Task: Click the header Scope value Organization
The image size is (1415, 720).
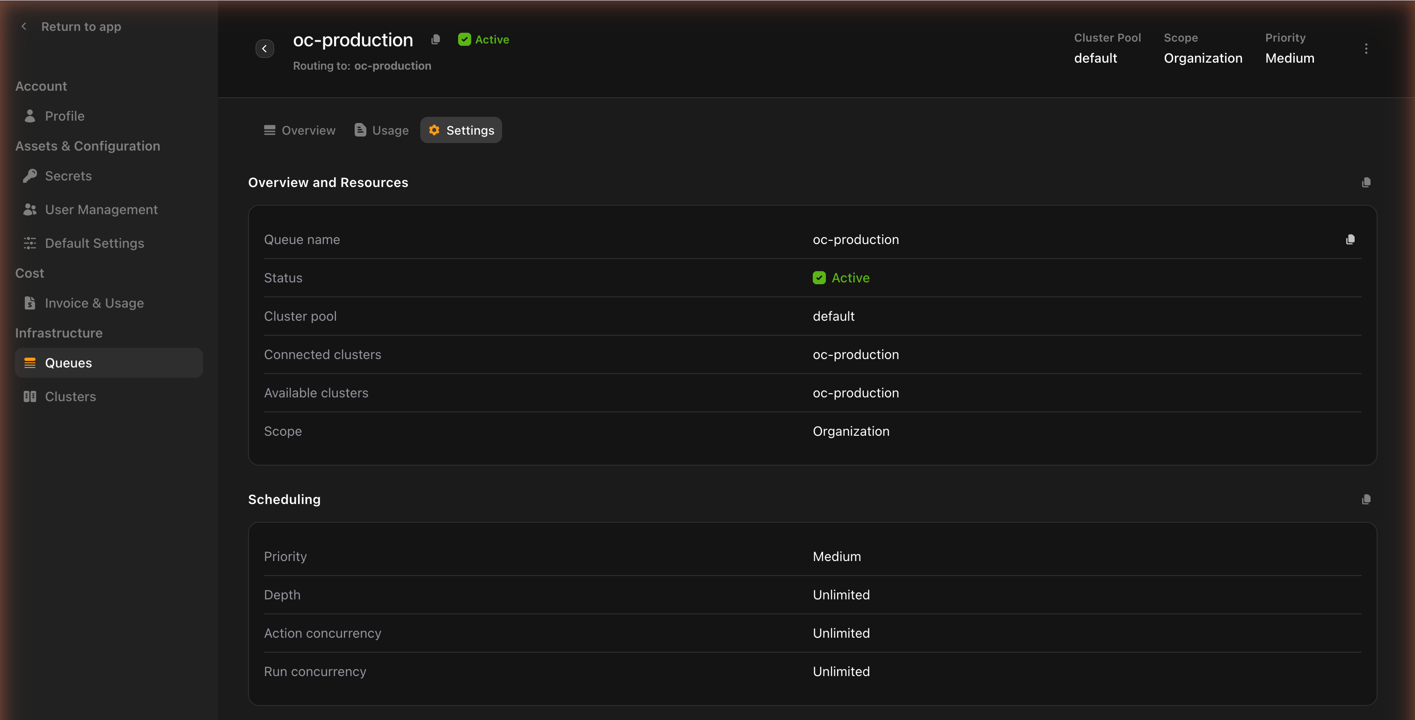Action: [x=1203, y=58]
